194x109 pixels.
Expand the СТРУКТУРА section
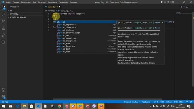pos(25,14)
